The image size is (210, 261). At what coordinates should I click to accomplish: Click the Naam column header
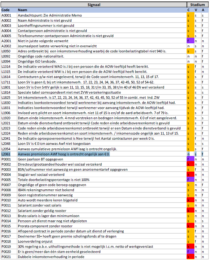102,10
